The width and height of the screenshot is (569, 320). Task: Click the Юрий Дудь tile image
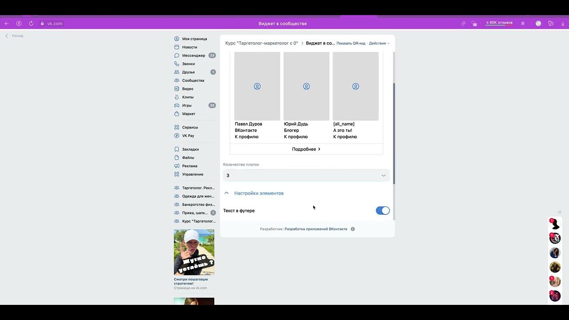point(306,86)
